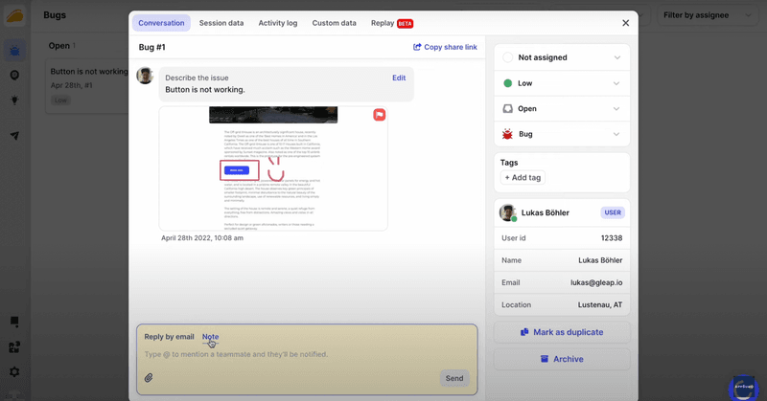Screen dimensions: 767x401
Task: Expand the Open status dropdown
Action: [x=562, y=108]
